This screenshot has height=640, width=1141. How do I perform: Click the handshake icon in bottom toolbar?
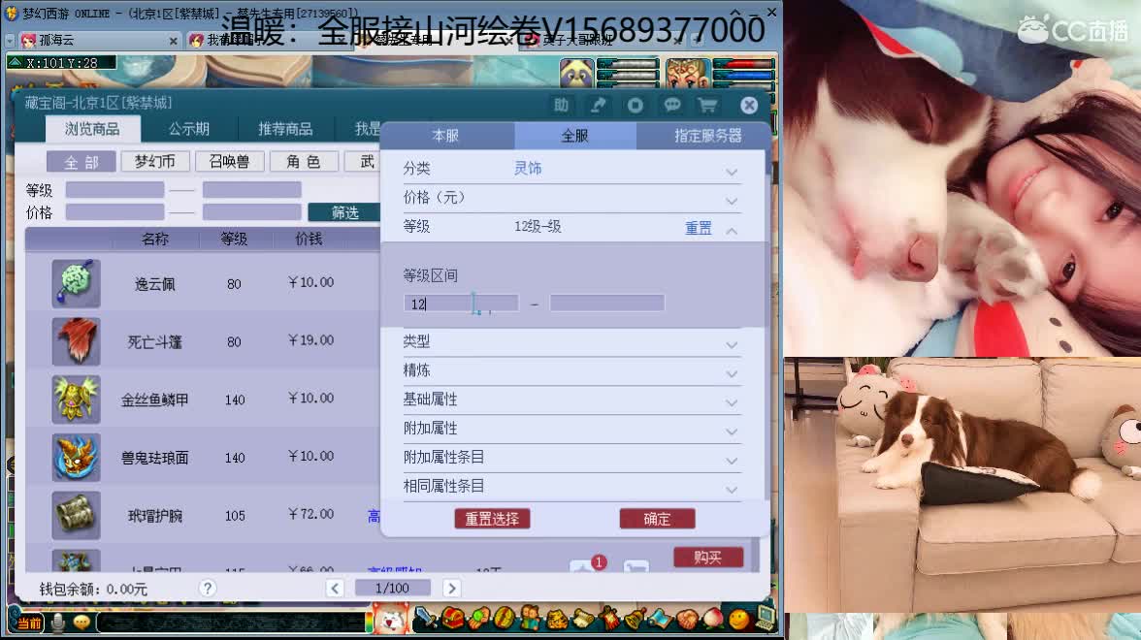687,619
